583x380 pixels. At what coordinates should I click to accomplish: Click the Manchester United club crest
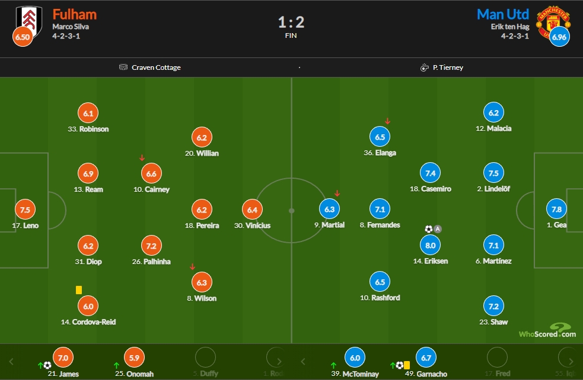553,22
